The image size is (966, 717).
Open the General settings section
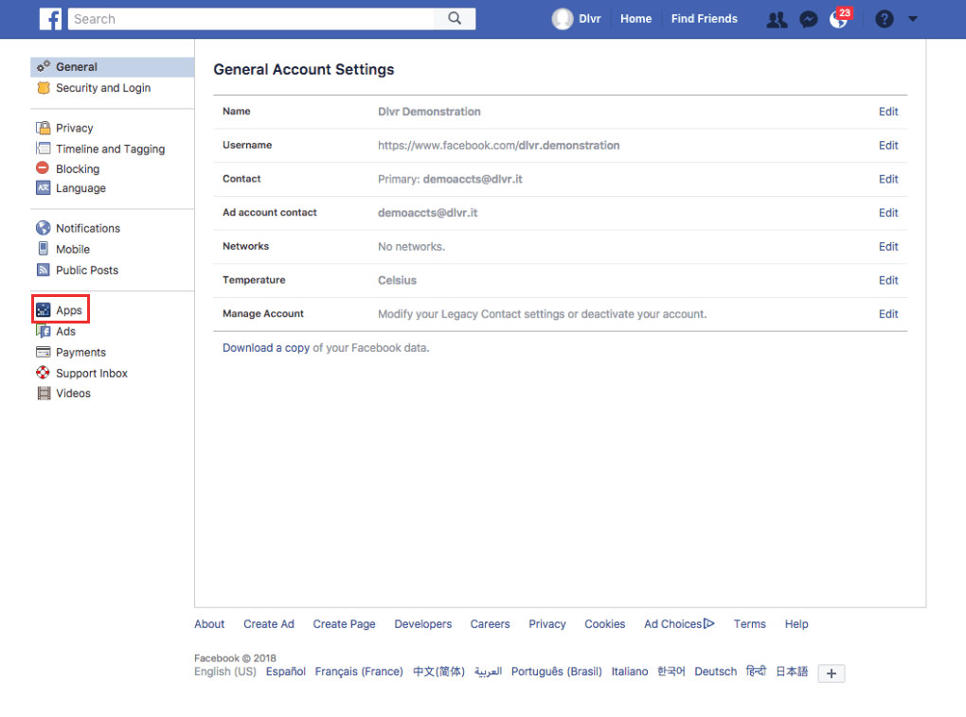(x=112, y=67)
